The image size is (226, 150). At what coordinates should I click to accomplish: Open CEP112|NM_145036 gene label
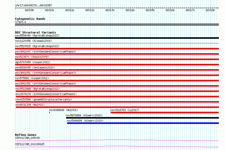click(x=27, y=138)
